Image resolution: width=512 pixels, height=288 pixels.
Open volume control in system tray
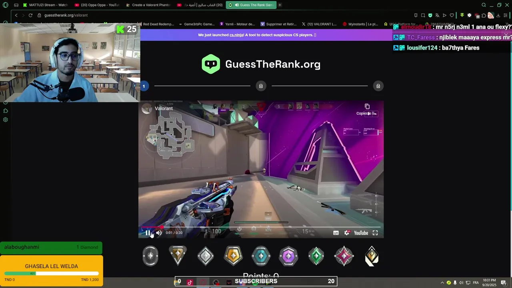coord(461,283)
